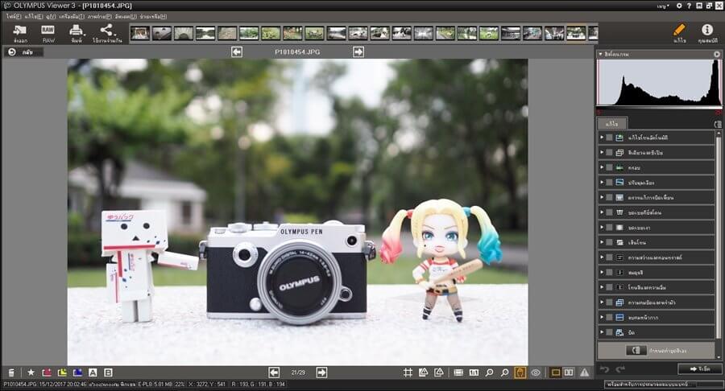Click the 'A' icon in bottom toolbar
The width and height of the screenshot is (725, 391).
pyautogui.click(x=93, y=372)
